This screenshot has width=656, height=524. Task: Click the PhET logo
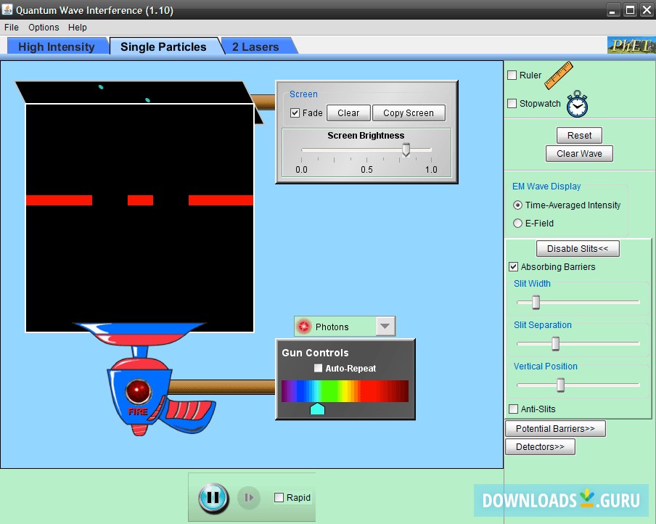coord(631,45)
